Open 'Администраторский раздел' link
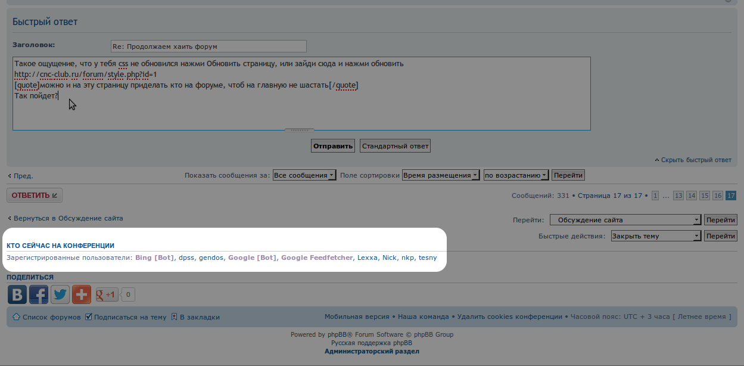Screen dimensions: 744x366 coord(372,352)
